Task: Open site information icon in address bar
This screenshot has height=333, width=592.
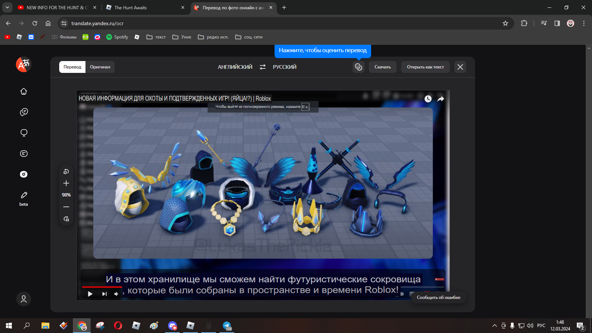Action: pos(64,23)
